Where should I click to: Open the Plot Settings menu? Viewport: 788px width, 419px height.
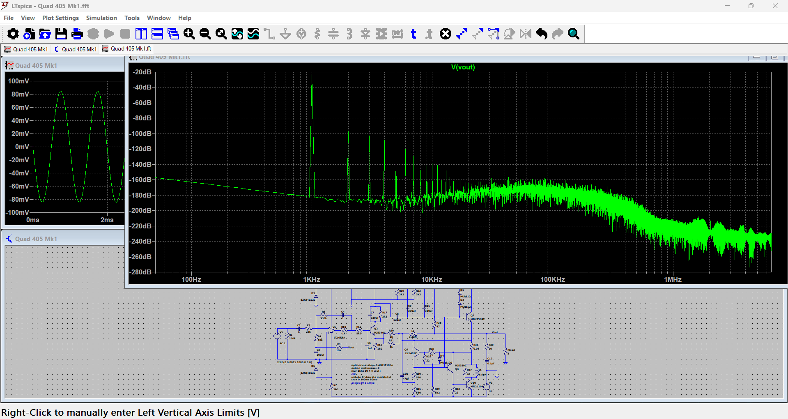tap(60, 18)
